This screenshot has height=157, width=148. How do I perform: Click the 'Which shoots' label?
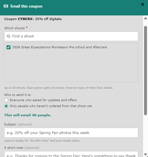tap(14, 28)
